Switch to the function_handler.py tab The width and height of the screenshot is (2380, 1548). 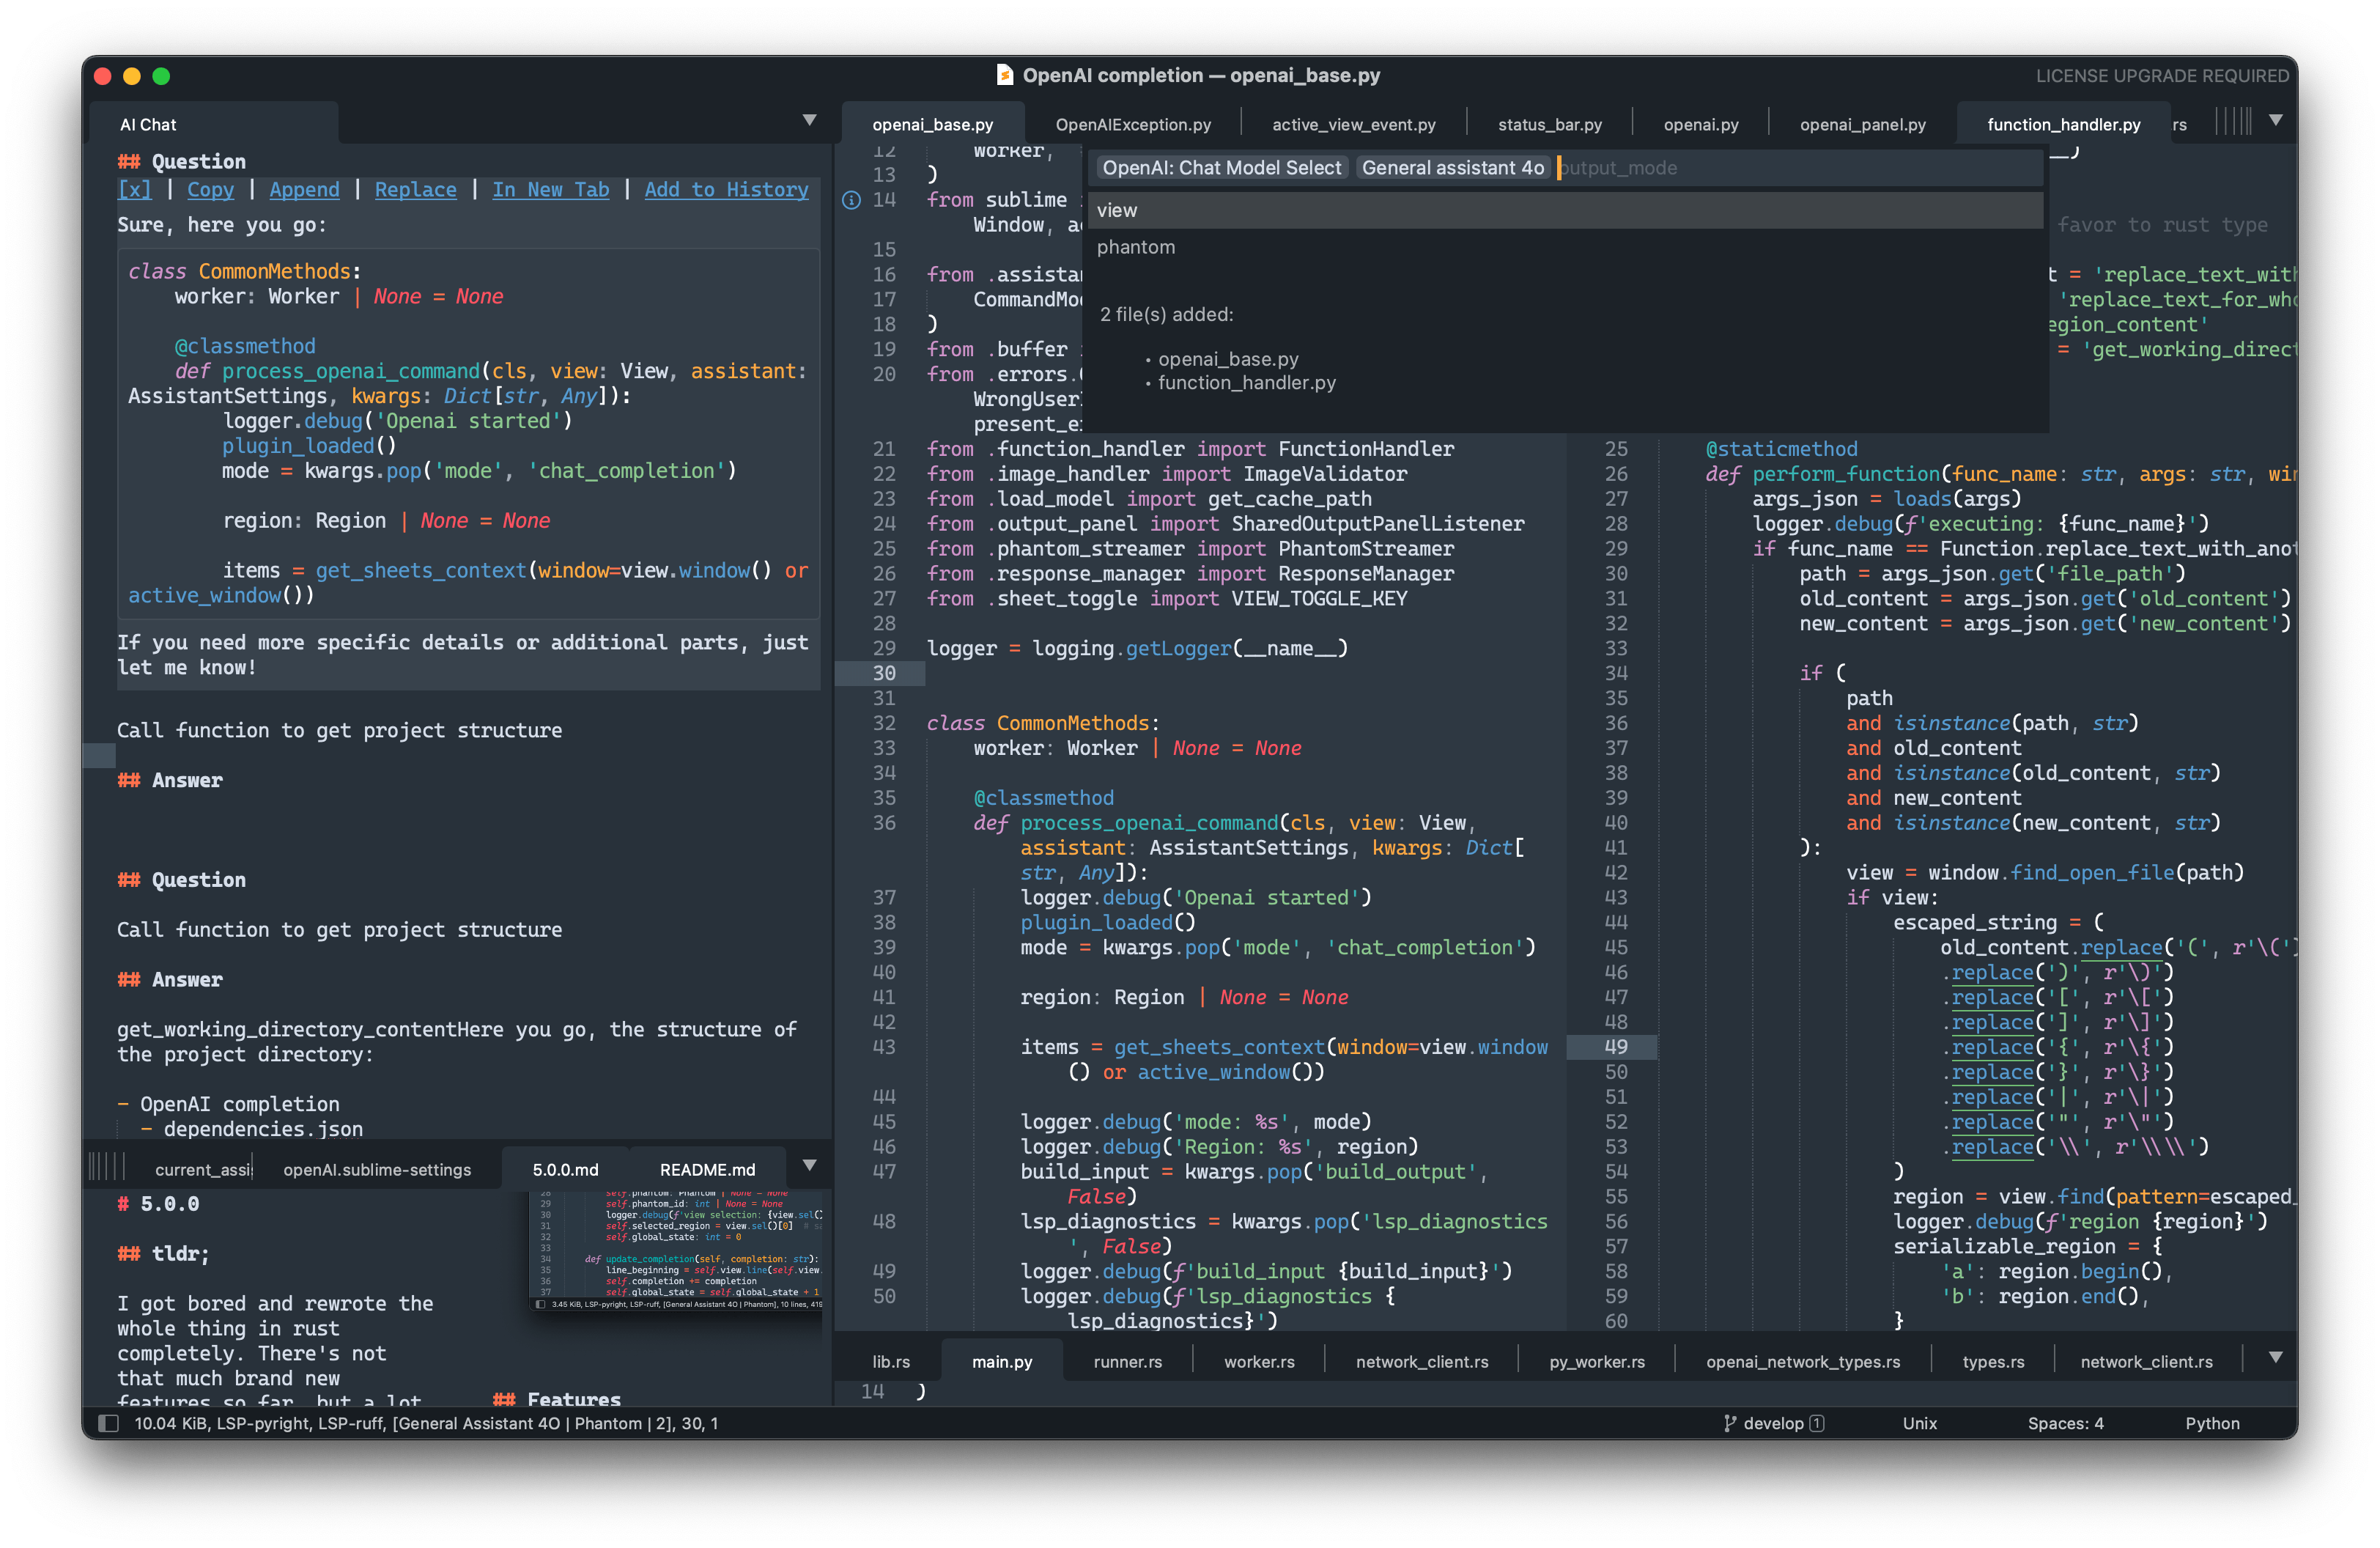(x=2063, y=125)
